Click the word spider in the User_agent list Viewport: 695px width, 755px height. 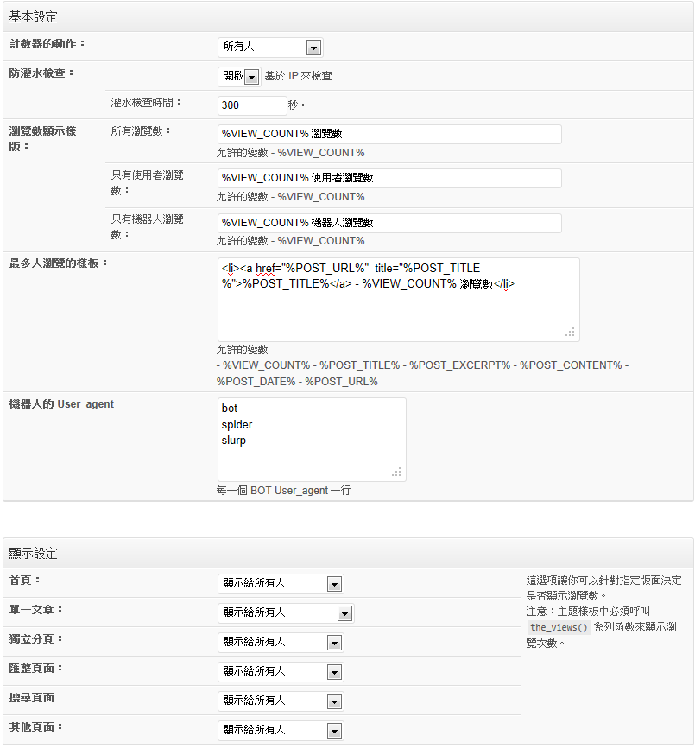pos(236,423)
